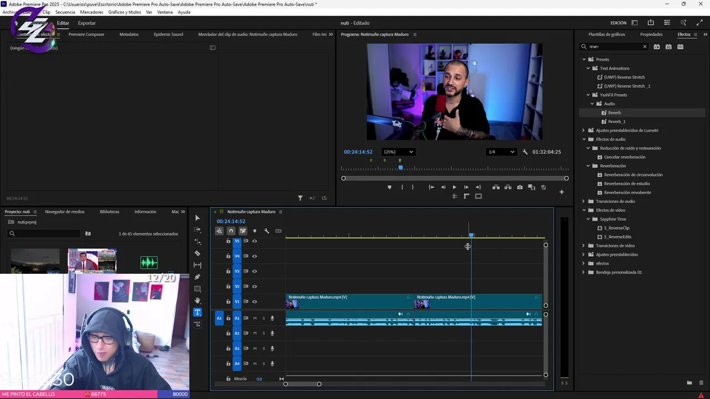Toggle V1 track output eye
This screenshot has height=399, width=710.
click(x=255, y=301)
